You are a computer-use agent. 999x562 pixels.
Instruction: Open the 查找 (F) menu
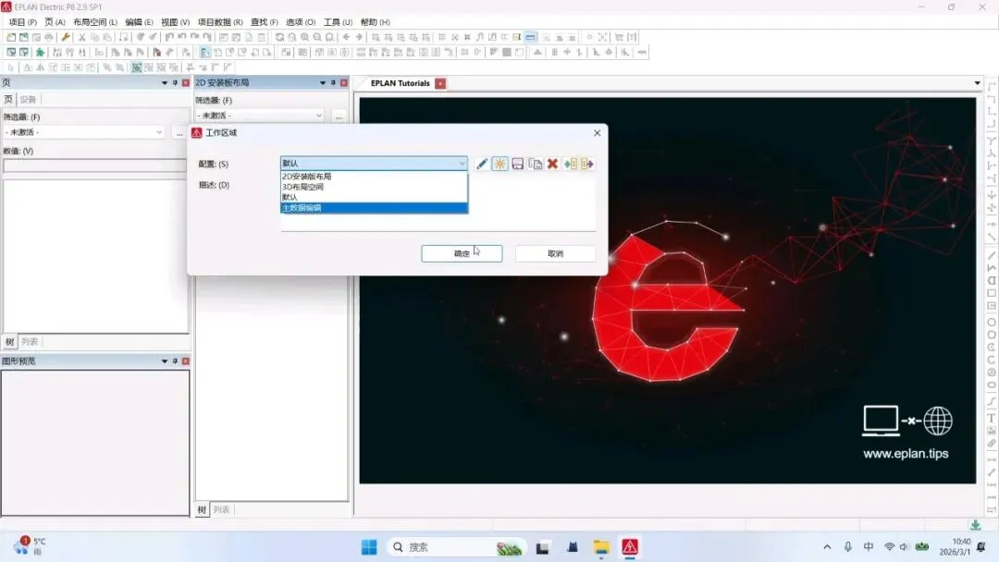(264, 22)
